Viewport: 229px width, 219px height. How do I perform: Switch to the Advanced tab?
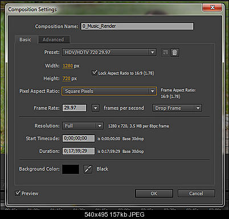[54, 39]
